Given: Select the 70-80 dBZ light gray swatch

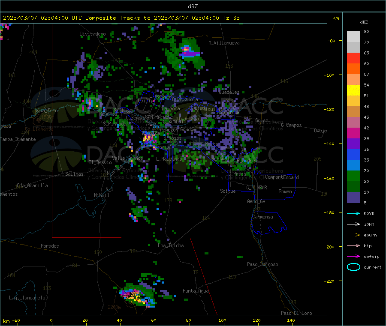Looking at the screenshot, I should (353, 37).
